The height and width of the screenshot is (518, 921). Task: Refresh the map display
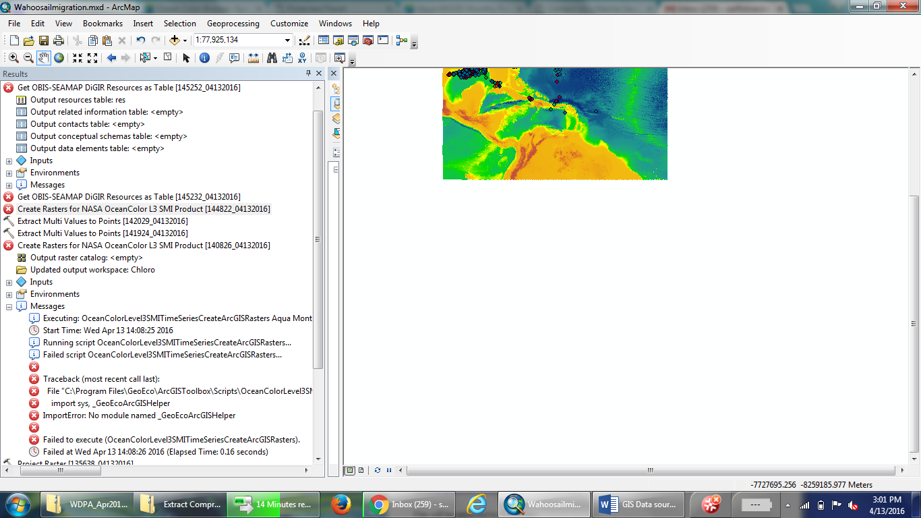pos(378,470)
